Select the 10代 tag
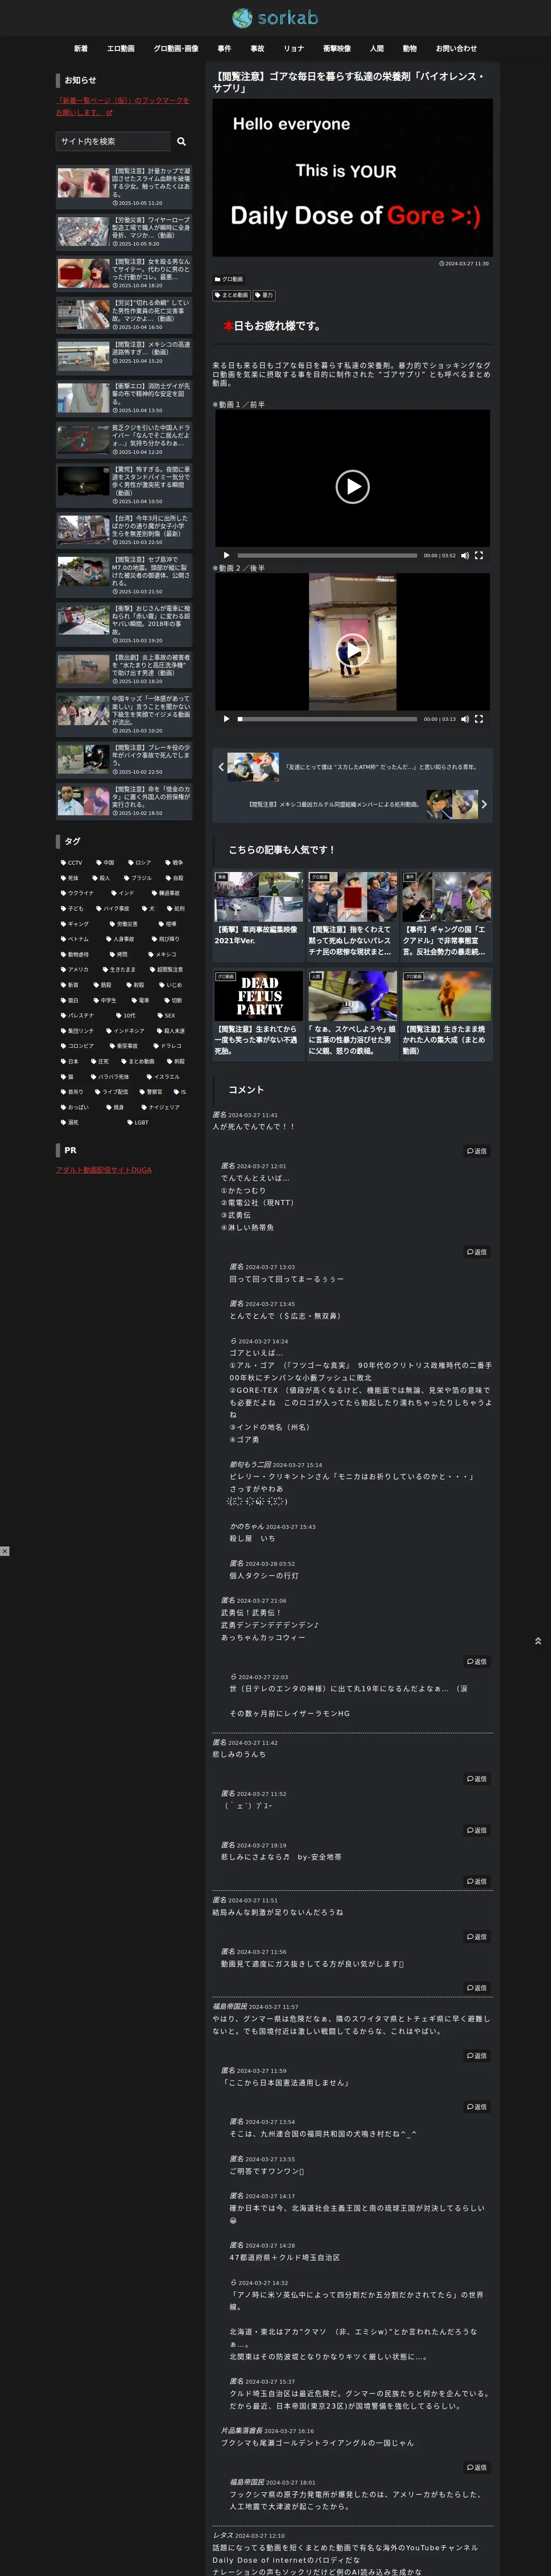The height and width of the screenshot is (2576, 551). [126, 1015]
